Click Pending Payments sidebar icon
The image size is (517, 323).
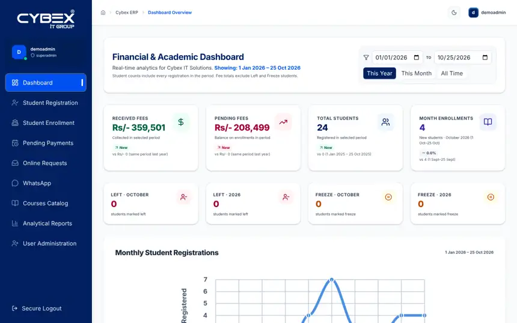point(15,143)
